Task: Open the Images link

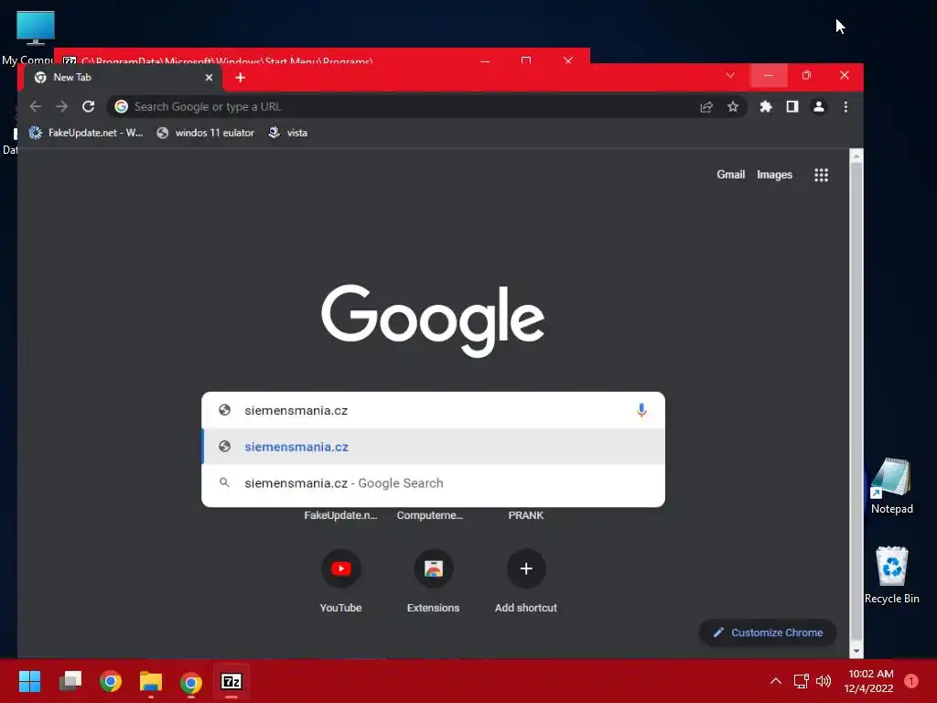Action: pos(774,175)
